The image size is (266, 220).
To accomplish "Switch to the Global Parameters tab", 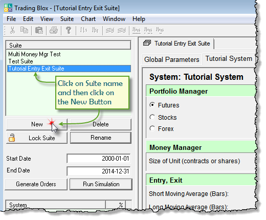I will (171, 59).
